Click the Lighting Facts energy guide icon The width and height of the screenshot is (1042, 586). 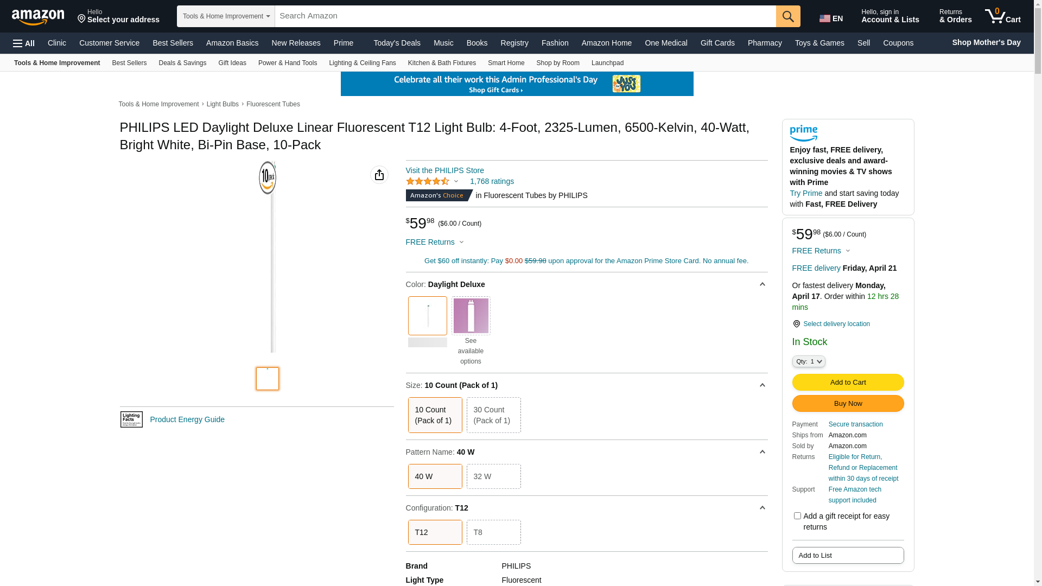click(131, 419)
